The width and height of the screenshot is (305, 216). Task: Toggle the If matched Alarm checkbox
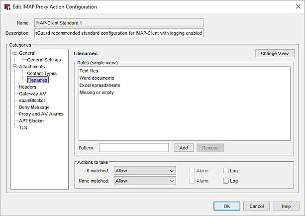point(192,171)
